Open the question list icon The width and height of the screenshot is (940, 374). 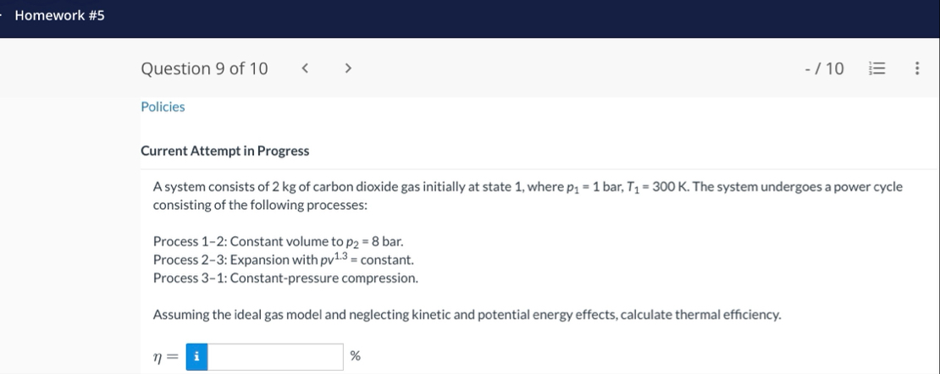[x=876, y=69]
